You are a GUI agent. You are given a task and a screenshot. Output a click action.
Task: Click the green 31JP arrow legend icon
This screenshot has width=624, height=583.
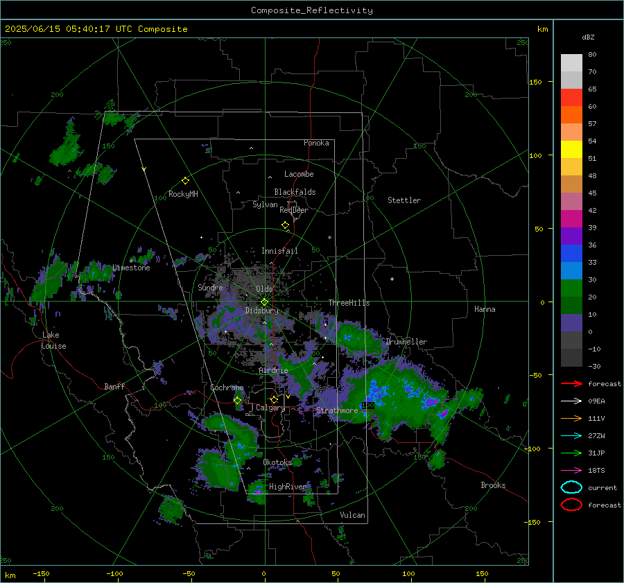571,453
